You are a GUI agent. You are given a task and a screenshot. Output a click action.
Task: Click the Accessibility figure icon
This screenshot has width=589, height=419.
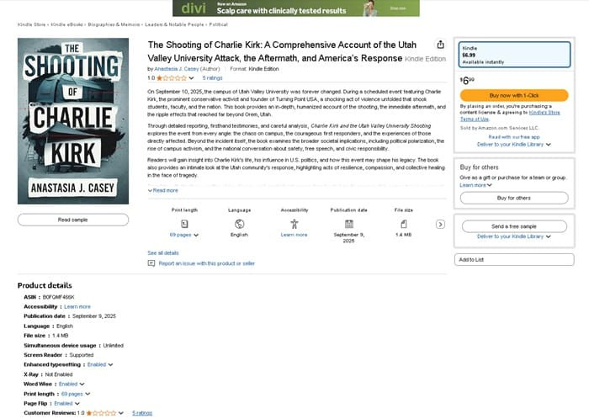click(294, 224)
